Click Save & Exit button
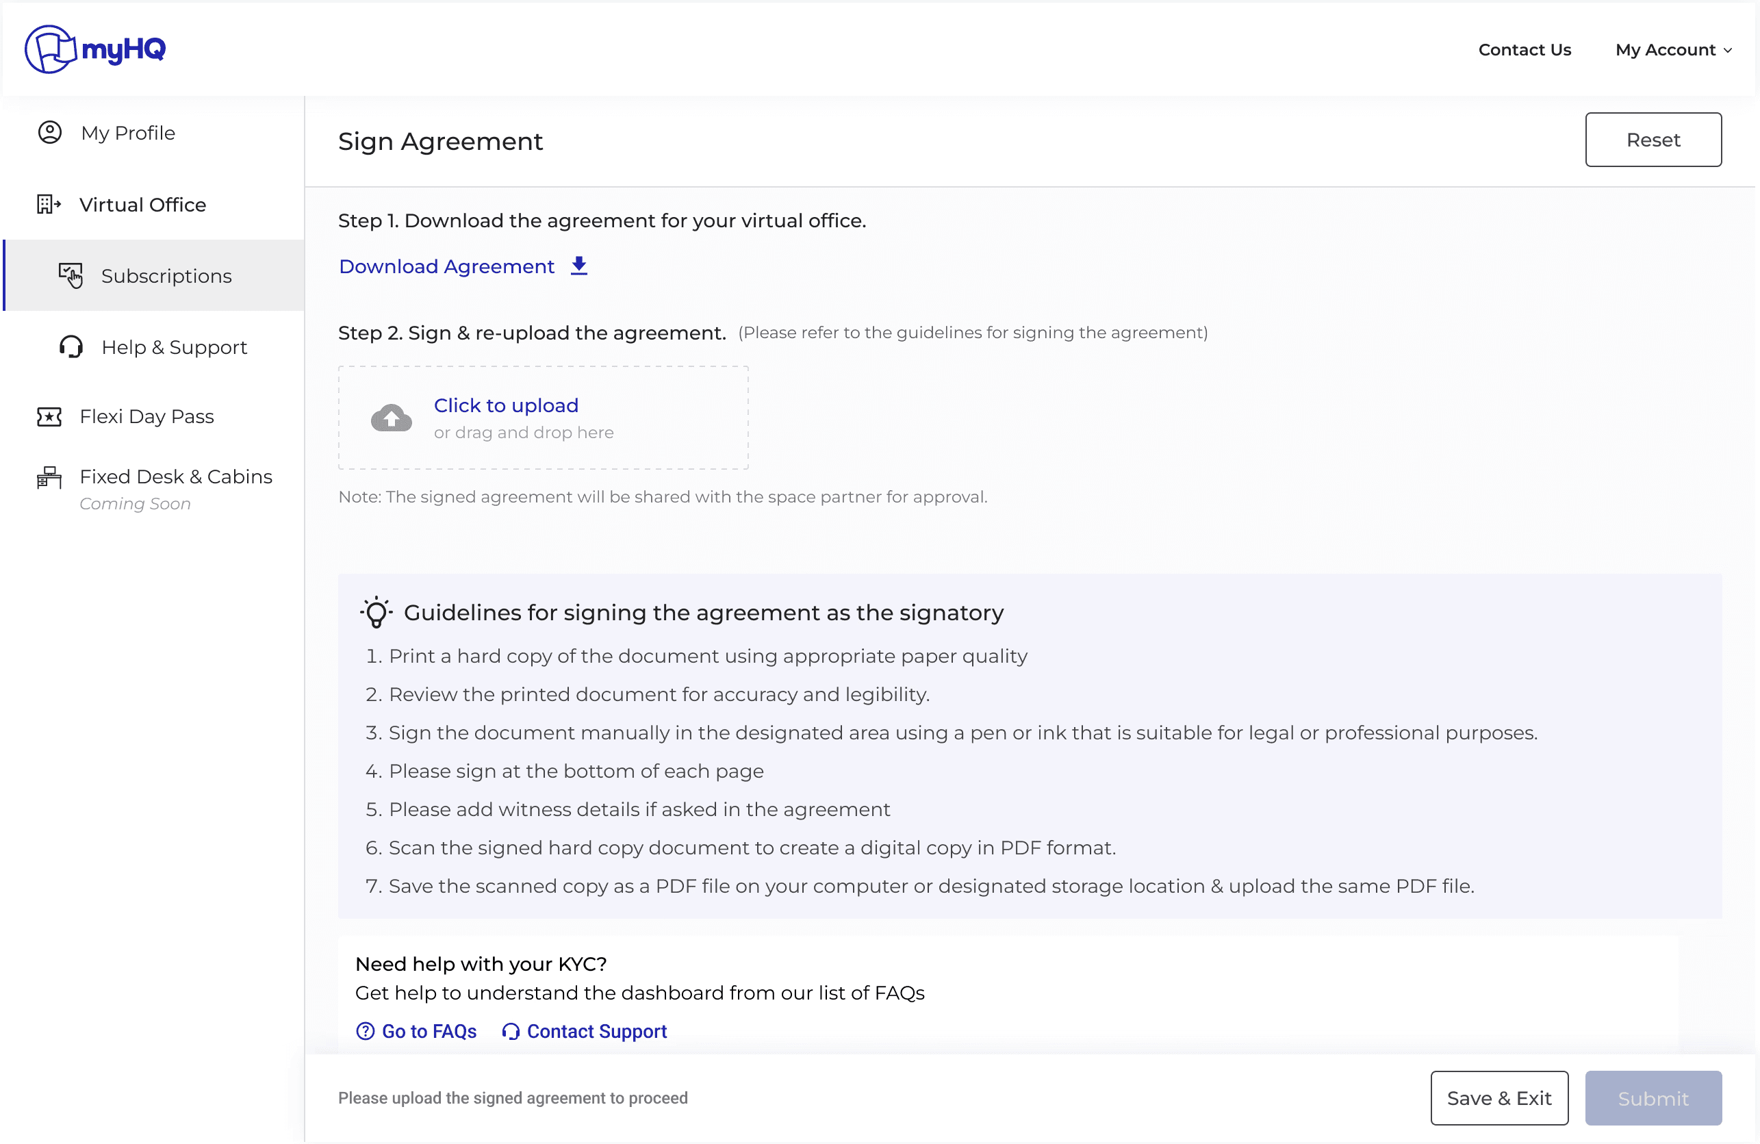The width and height of the screenshot is (1760, 1144). click(x=1498, y=1097)
